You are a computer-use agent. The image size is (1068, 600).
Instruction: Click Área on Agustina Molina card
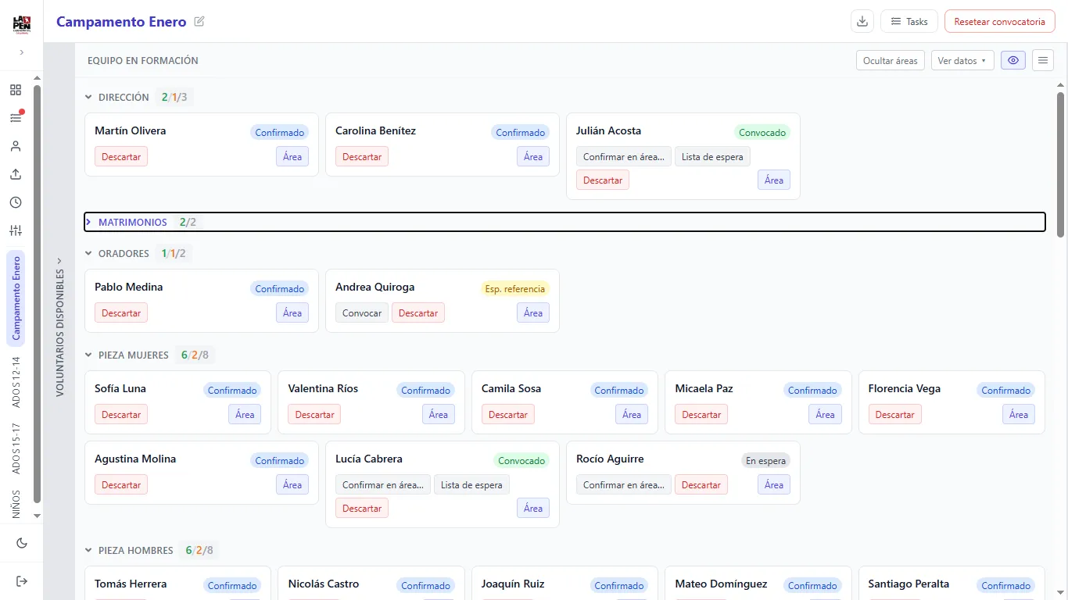coord(292,484)
